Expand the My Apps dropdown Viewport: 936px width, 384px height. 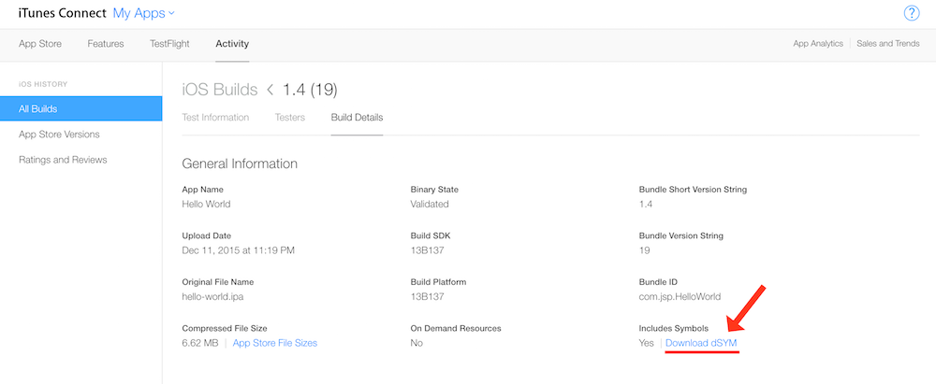coord(144,13)
